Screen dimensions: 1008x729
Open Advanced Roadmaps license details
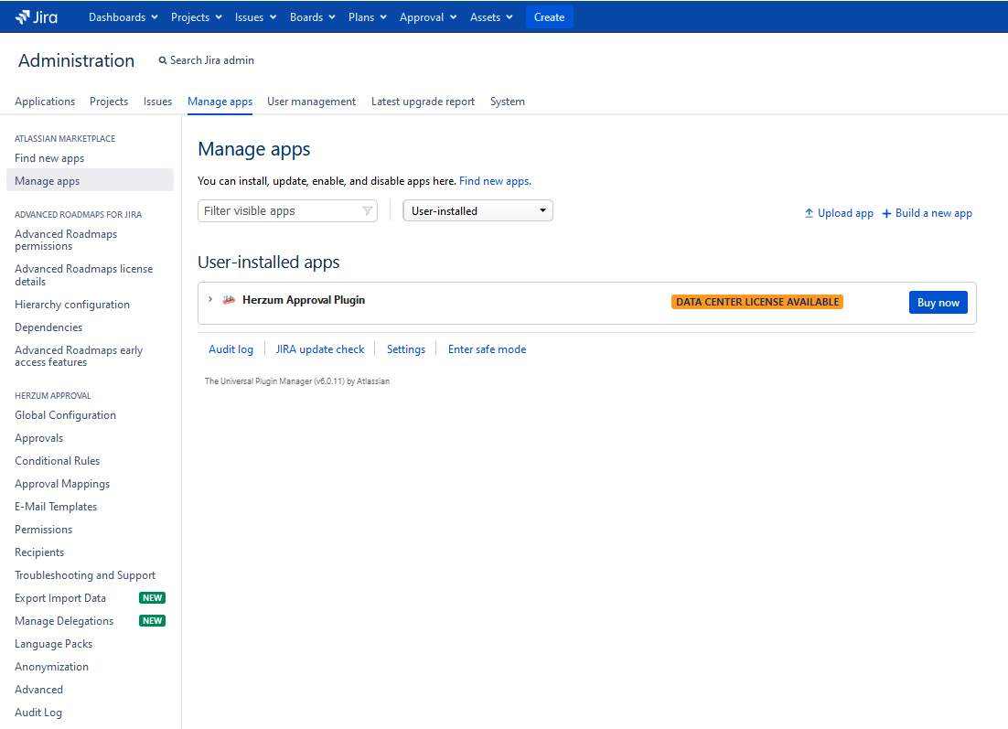pyautogui.click(x=83, y=275)
